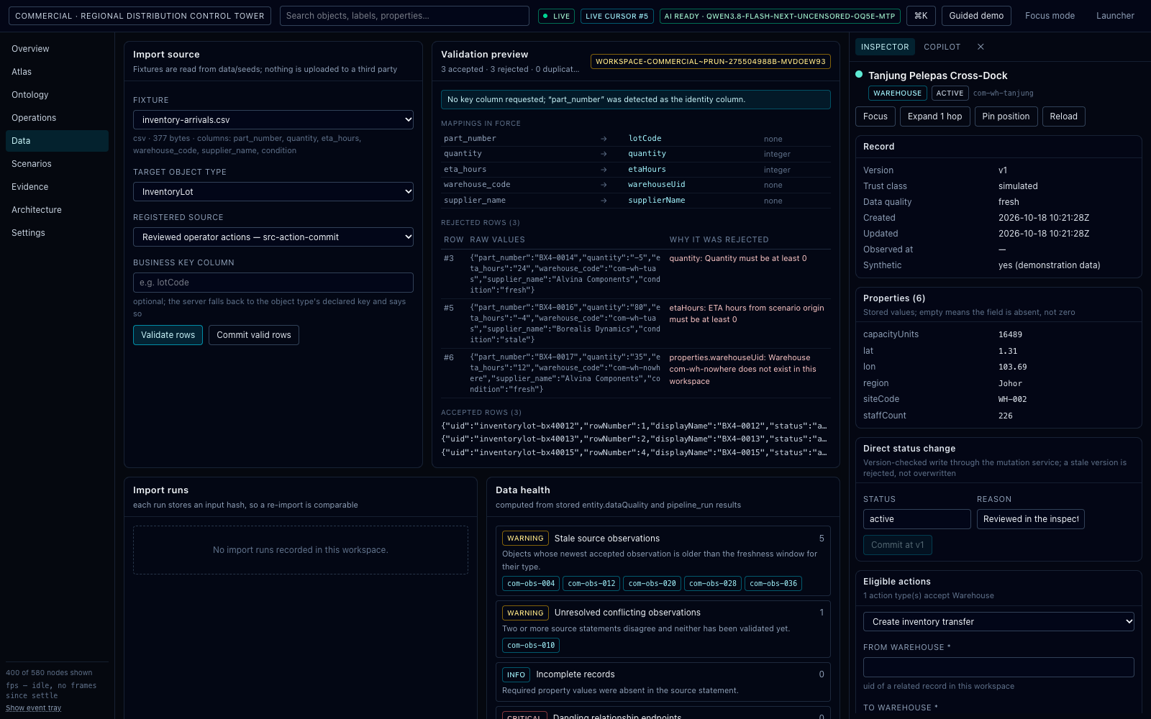
Task: Navigate to Operations in the sidebar
Action: click(57, 118)
